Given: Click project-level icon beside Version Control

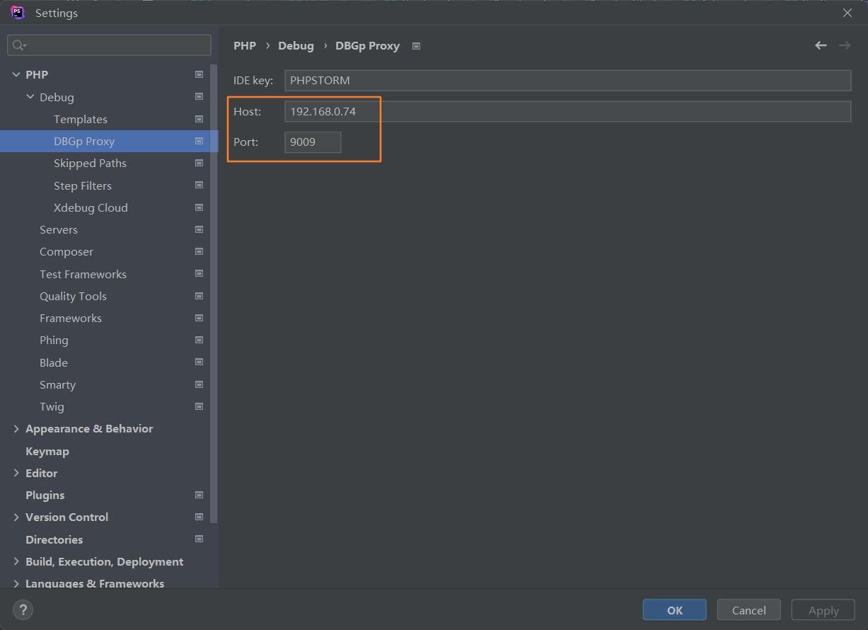Looking at the screenshot, I should (199, 517).
